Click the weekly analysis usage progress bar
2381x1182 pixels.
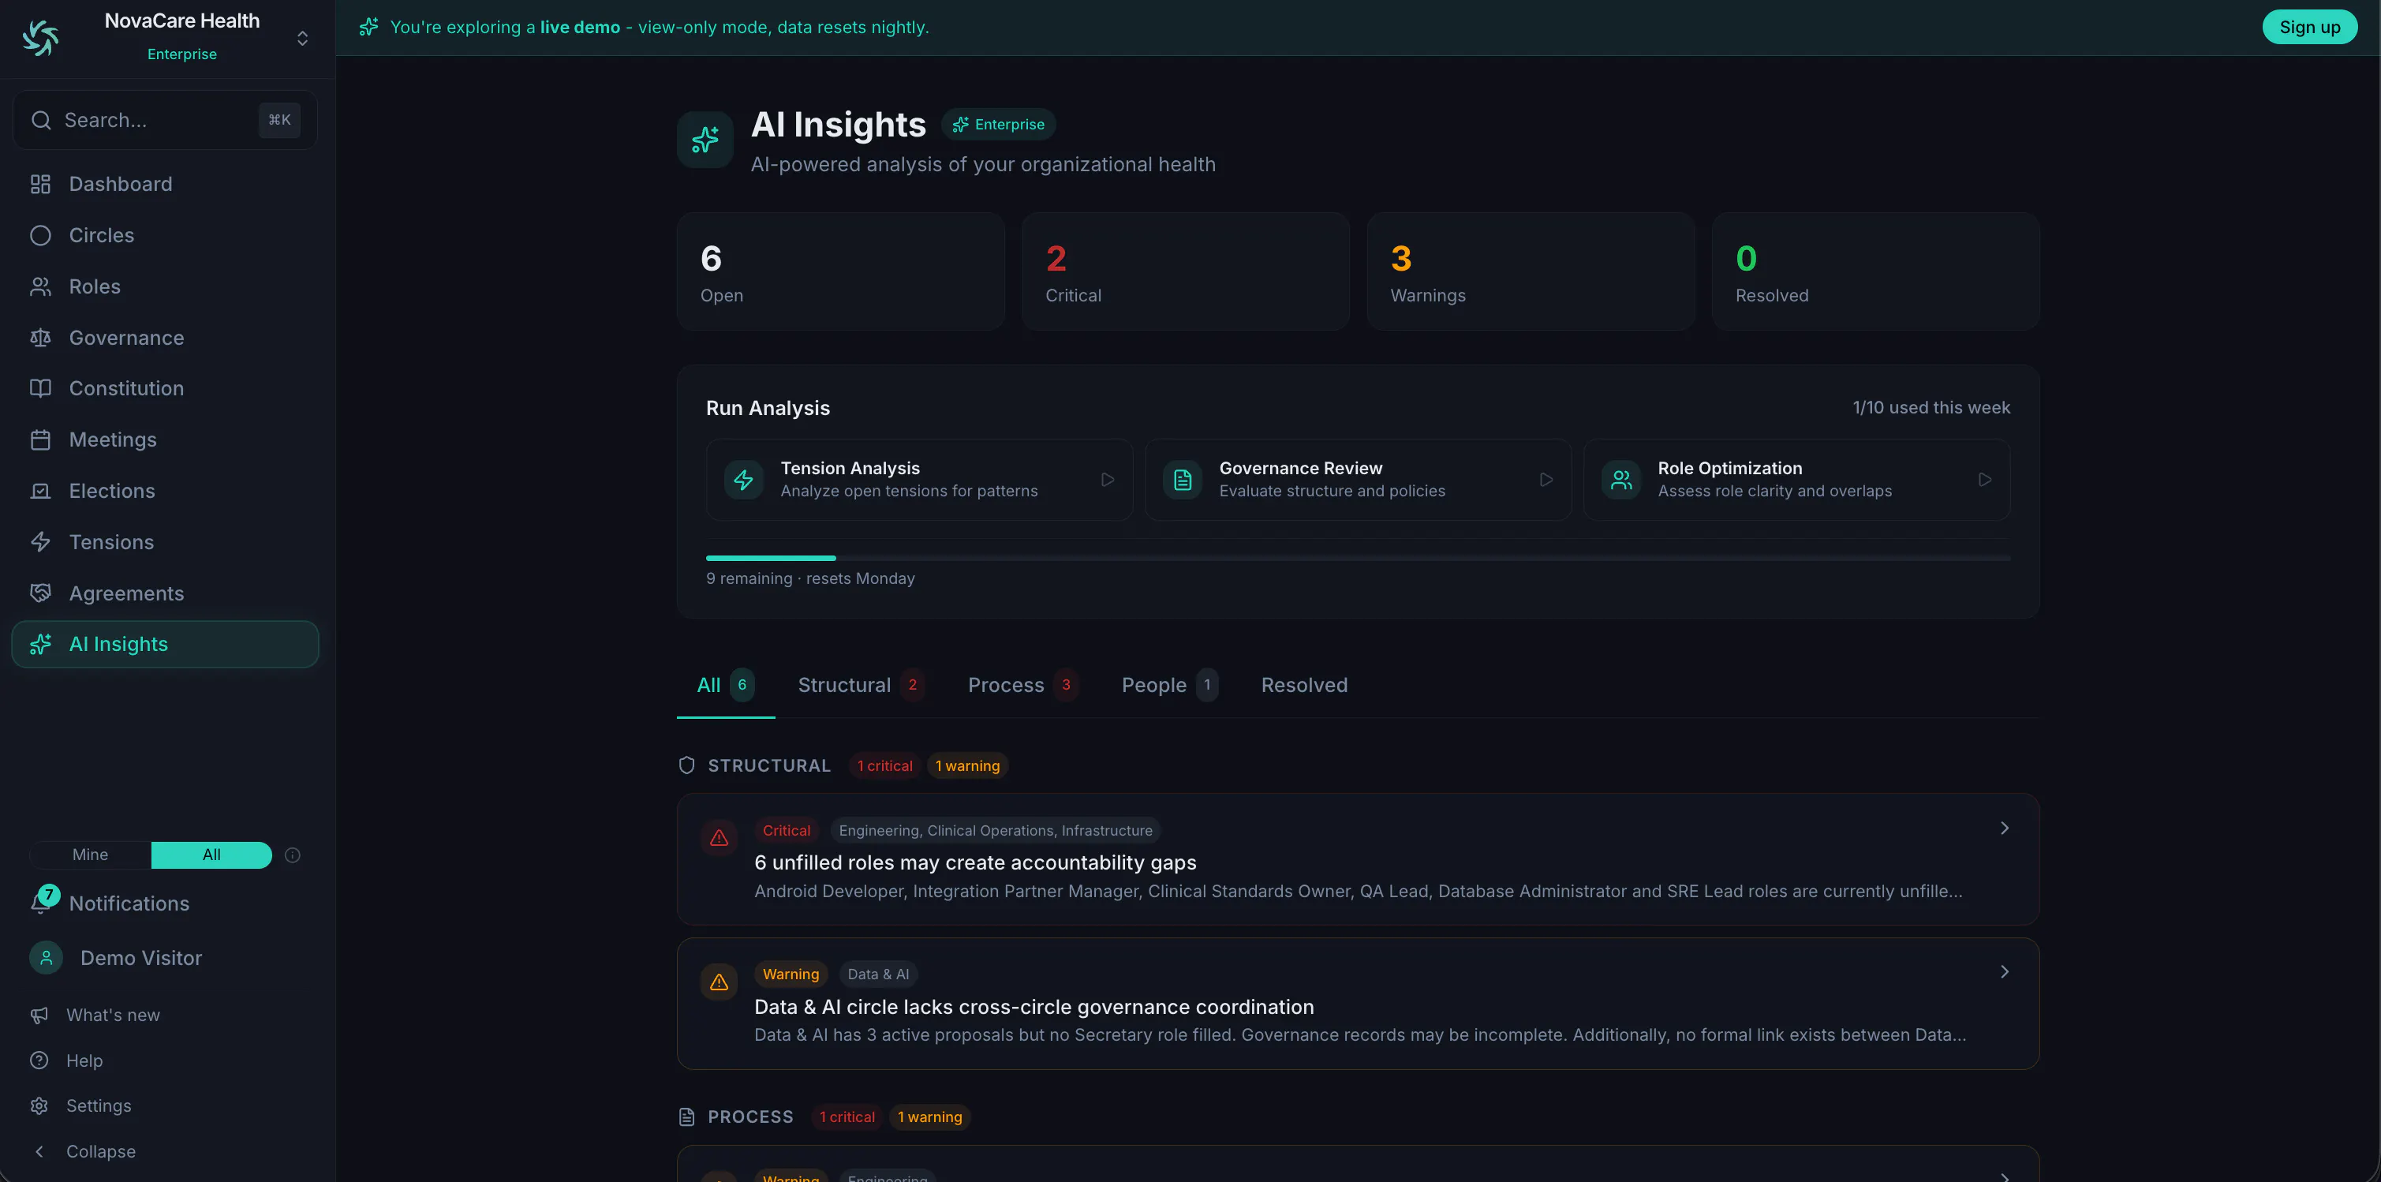pyautogui.click(x=1358, y=558)
